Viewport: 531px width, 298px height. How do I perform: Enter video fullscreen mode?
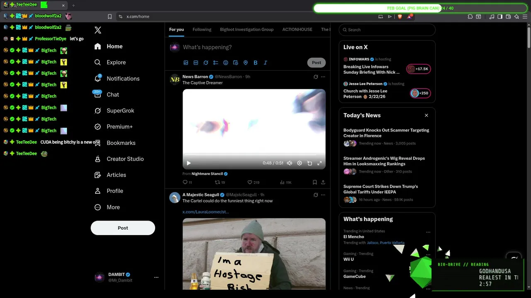[x=319, y=163]
